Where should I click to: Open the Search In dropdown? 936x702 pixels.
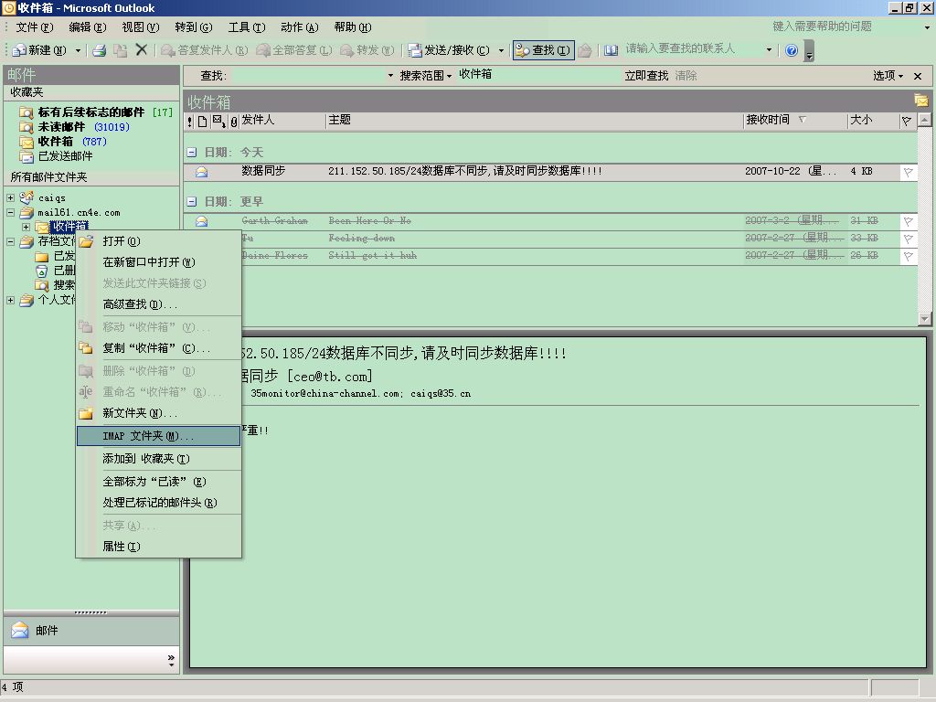tap(426, 75)
